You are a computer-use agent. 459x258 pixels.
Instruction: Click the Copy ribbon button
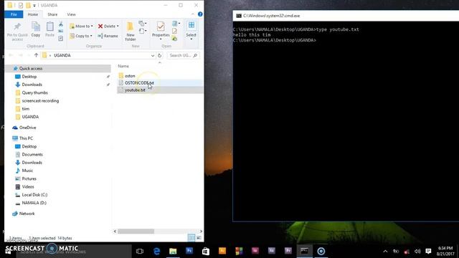coord(36,29)
